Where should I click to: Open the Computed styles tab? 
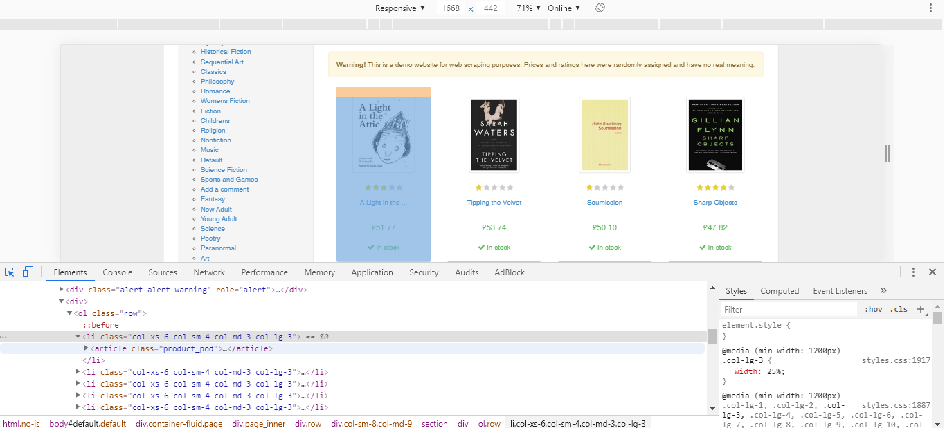[x=780, y=290]
